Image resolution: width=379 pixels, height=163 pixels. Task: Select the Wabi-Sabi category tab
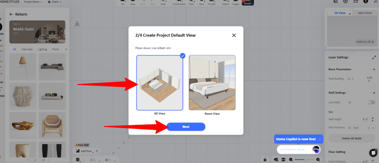click(x=27, y=49)
